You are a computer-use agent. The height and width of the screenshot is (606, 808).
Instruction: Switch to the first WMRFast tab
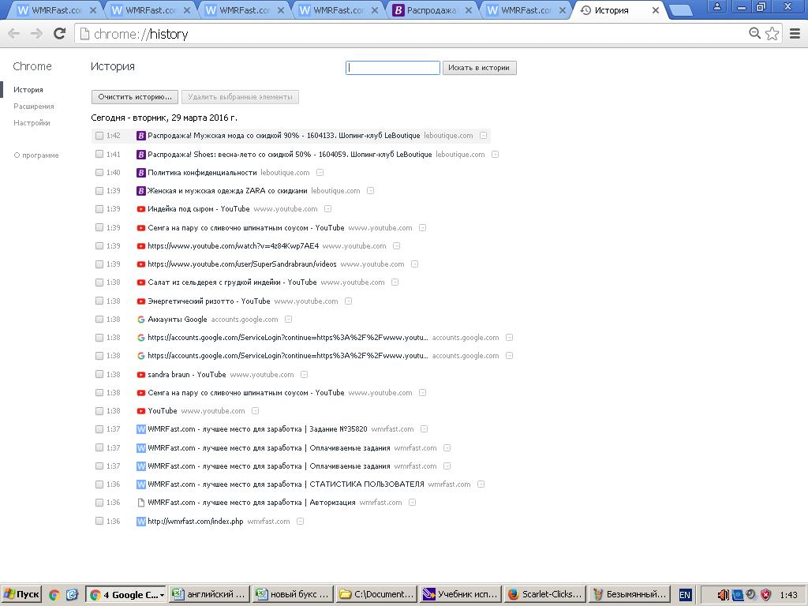55,10
